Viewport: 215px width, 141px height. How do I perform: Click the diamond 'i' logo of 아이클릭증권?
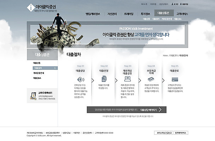coord(31,7)
